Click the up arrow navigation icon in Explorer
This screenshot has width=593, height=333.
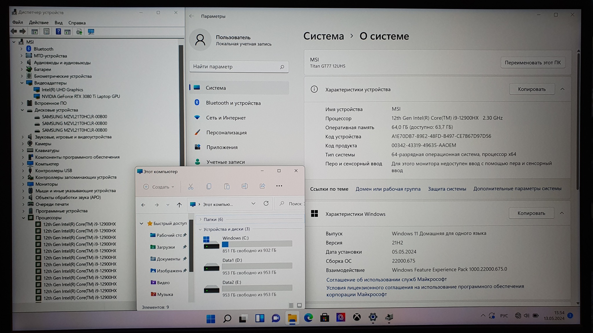tap(179, 205)
